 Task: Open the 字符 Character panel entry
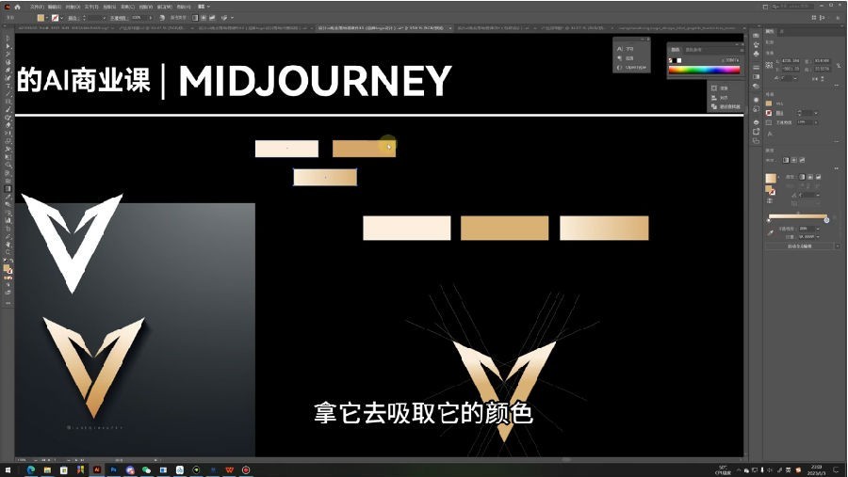(626, 49)
